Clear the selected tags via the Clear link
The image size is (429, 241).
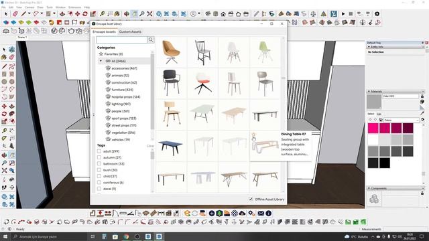coord(150,146)
